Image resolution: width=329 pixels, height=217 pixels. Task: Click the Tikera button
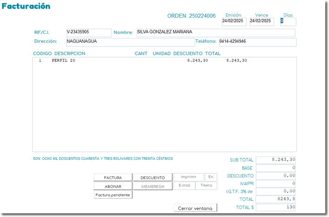[206, 185]
